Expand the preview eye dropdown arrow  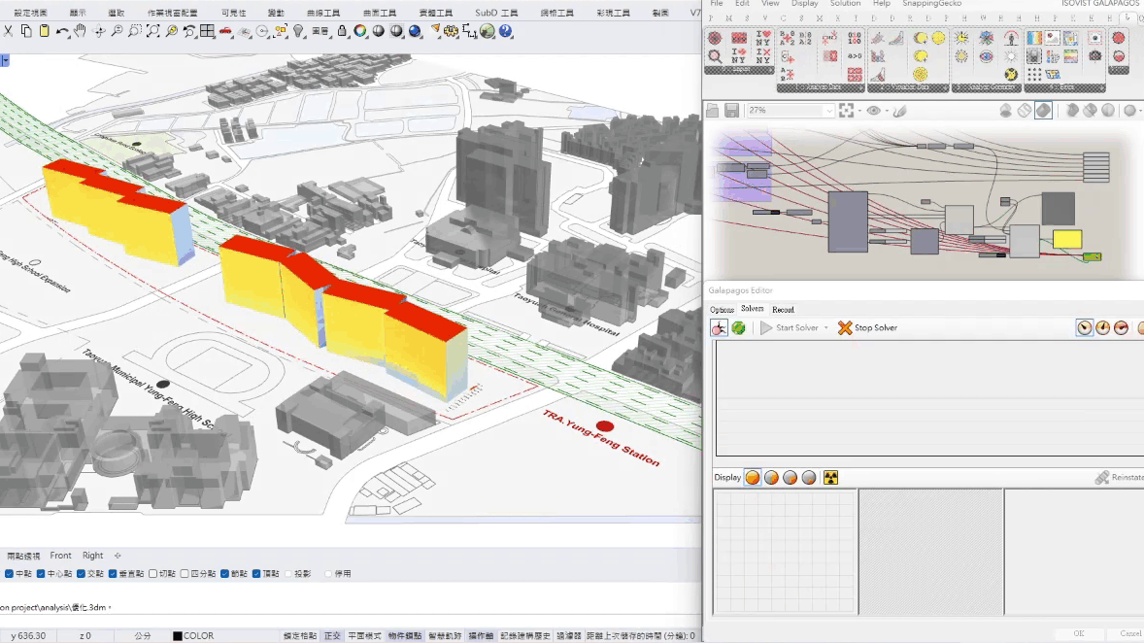click(x=887, y=111)
